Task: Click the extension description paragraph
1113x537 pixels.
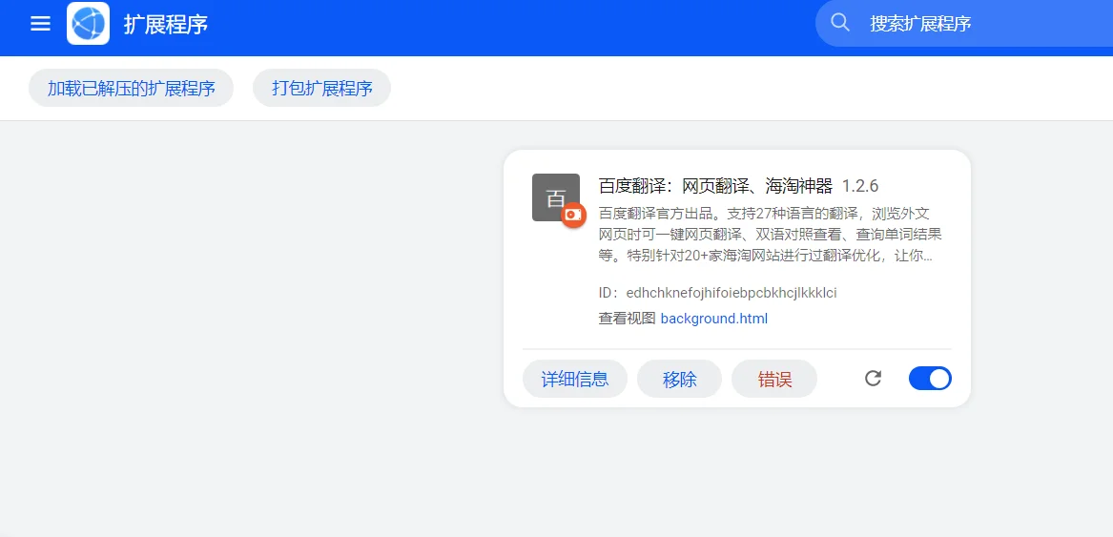Action: pyautogui.click(x=771, y=235)
